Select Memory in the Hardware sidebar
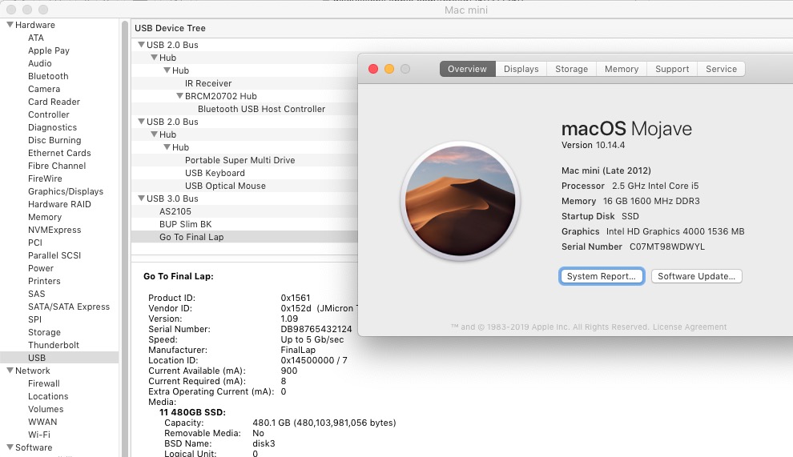Image resolution: width=793 pixels, height=457 pixels. tap(45, 217)
